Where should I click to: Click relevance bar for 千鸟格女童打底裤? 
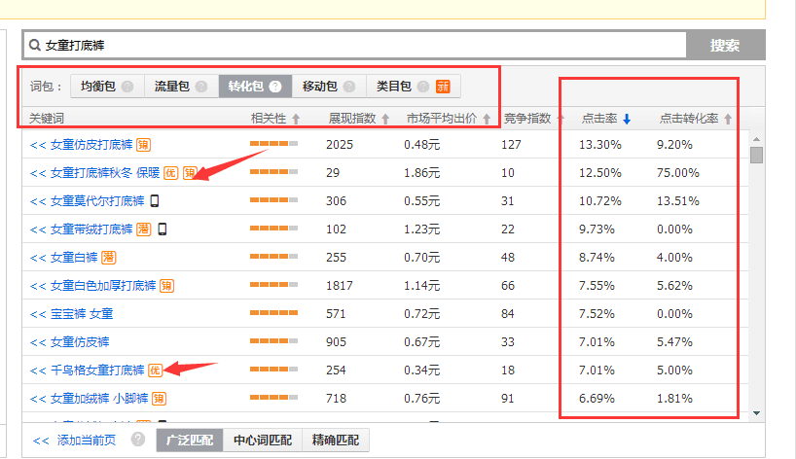point(273,370)
